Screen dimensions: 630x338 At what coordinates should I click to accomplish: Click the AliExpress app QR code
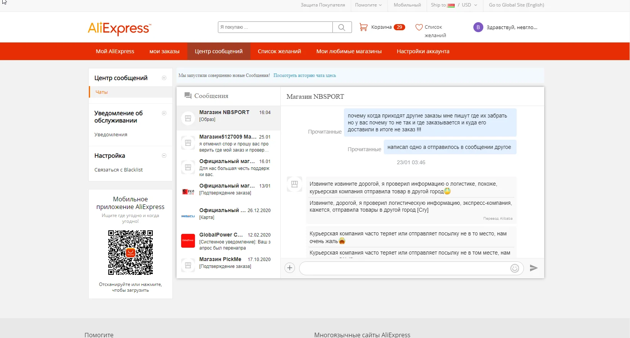click(x=131, y=253)
